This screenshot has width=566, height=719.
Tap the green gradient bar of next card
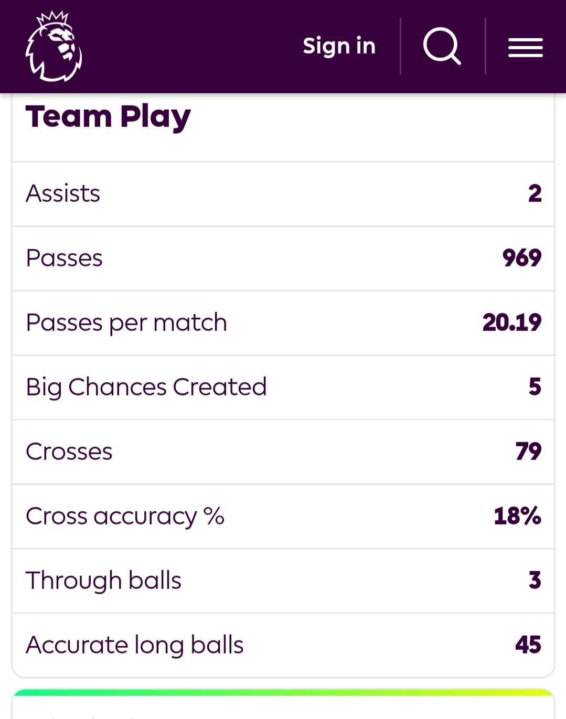283,693
